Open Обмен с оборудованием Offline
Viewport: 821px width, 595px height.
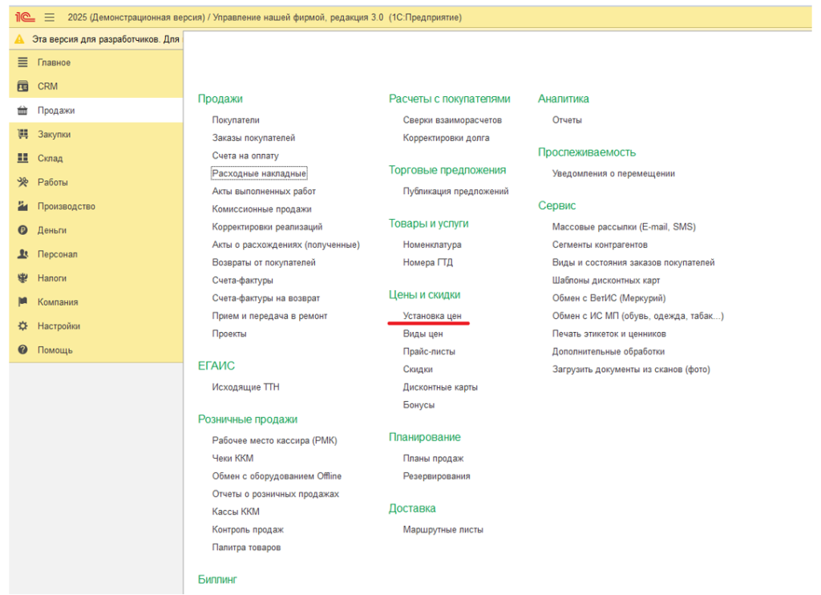[277, 476]
